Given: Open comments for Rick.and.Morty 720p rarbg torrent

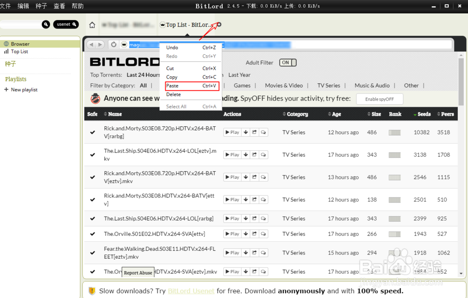Looking at the screenshot, I should (263, 132).
